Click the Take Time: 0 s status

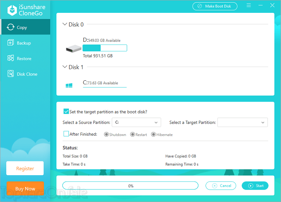coord(74,164)
